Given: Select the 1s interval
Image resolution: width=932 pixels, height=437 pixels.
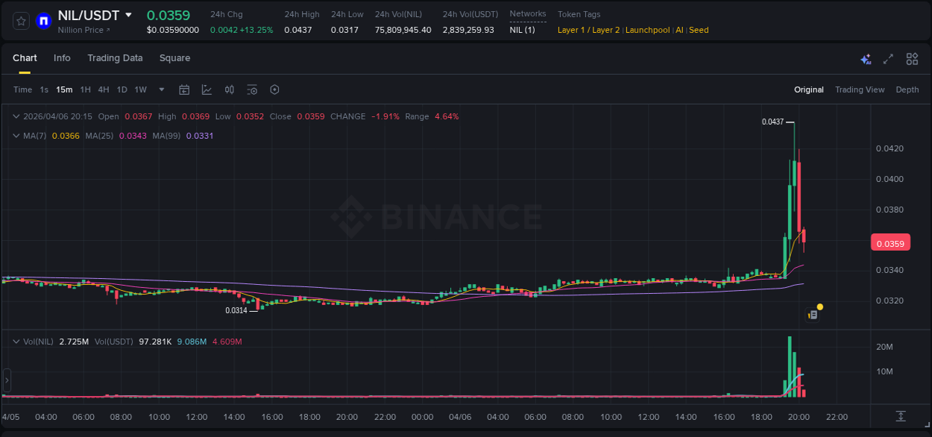Looking at the screenshot, I should [x=44, y=89].
